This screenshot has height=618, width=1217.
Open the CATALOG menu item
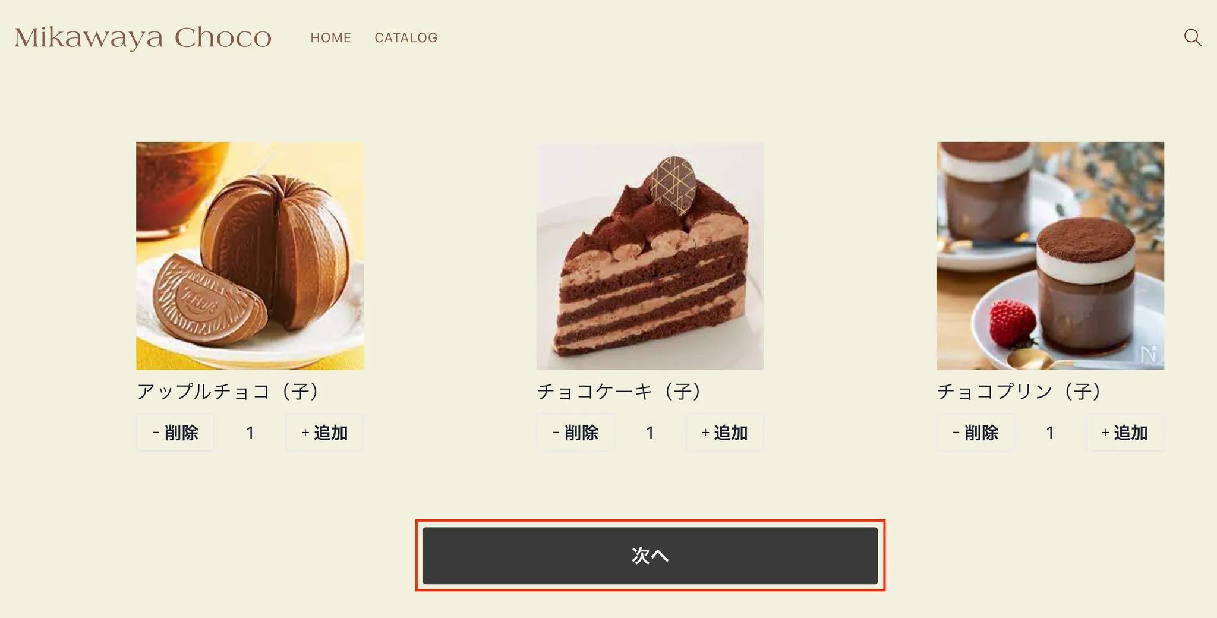tap(406, 38)
